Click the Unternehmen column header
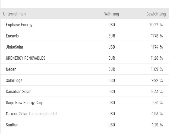 pos(14,14)
